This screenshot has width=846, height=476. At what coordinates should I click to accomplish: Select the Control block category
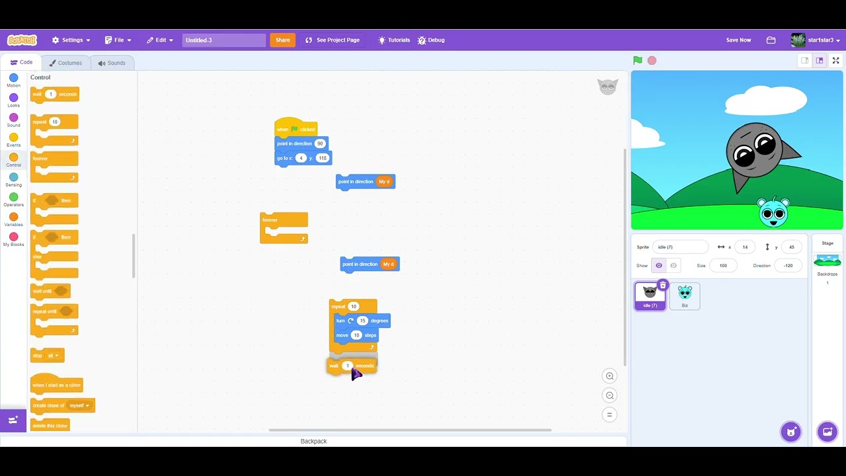click(13, 160)
